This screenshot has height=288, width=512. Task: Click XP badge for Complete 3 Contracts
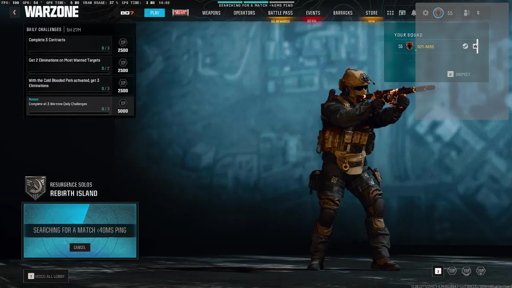pos(123,42)
